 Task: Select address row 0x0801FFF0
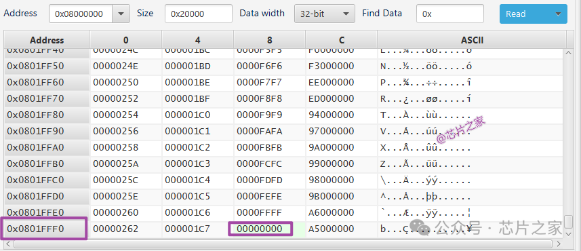[x=47, y=229]
